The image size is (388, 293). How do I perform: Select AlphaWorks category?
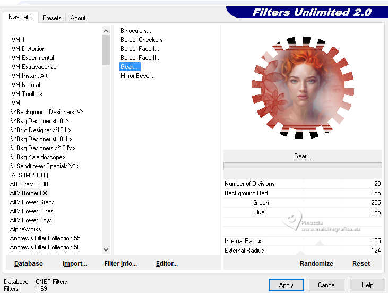(x=25, y=229)
